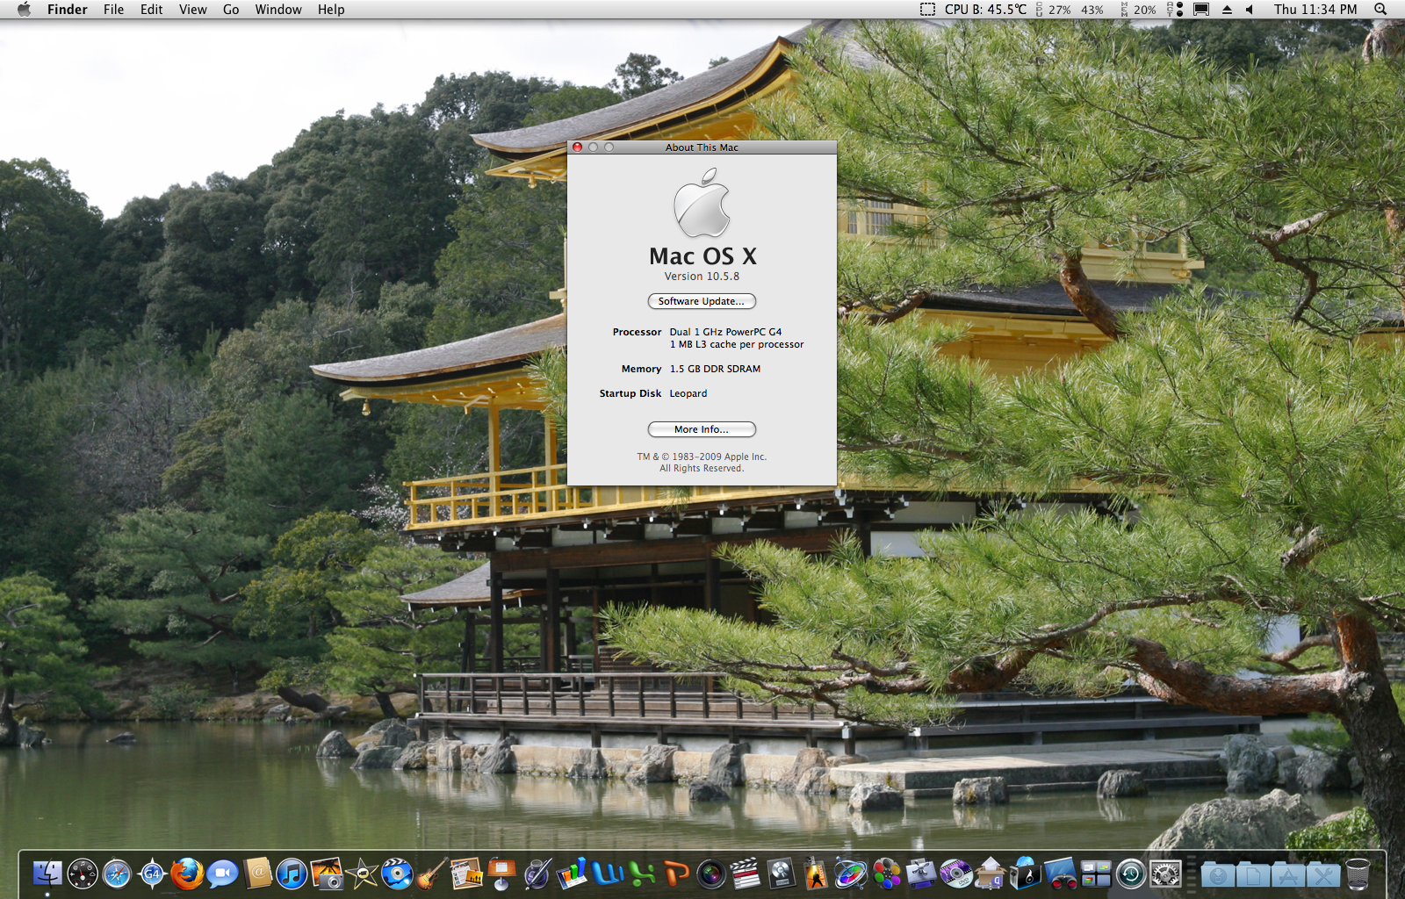
Task: Open Time Machine from the Dock
Action: coord(1131,874)
